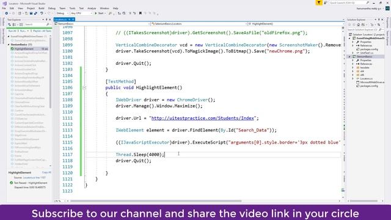Click the horizontal scrollbar of the editor
Viewport: 391px width, 220px height.
point(156,201)
